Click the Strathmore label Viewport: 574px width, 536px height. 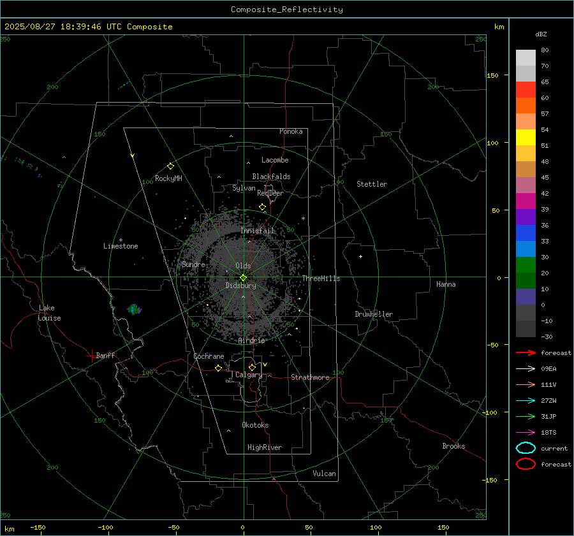click(310, 377)
